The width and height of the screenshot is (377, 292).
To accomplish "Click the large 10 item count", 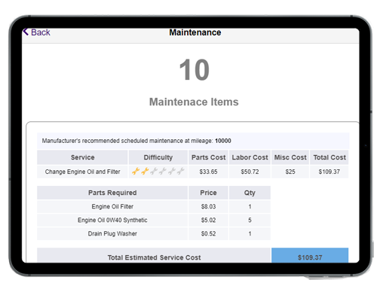I will (194, 70).
